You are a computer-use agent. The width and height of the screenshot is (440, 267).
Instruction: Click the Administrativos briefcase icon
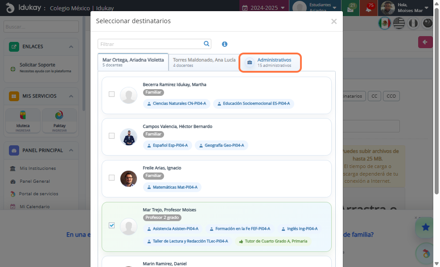click(x=250, y=62)
